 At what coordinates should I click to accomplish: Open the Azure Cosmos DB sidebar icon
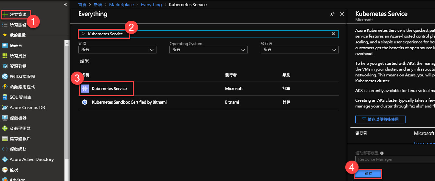(5, 107)
